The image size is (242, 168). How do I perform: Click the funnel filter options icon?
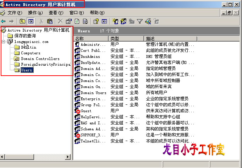(x=140, y=21)
